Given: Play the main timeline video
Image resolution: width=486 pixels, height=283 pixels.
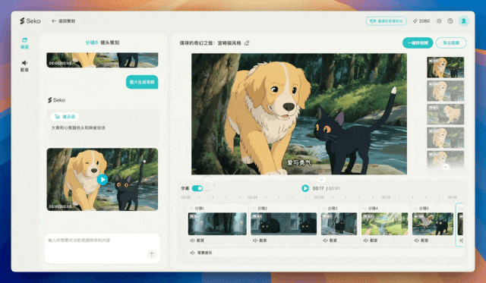Looking at the screenshot, I should click(x=305, y=188).
